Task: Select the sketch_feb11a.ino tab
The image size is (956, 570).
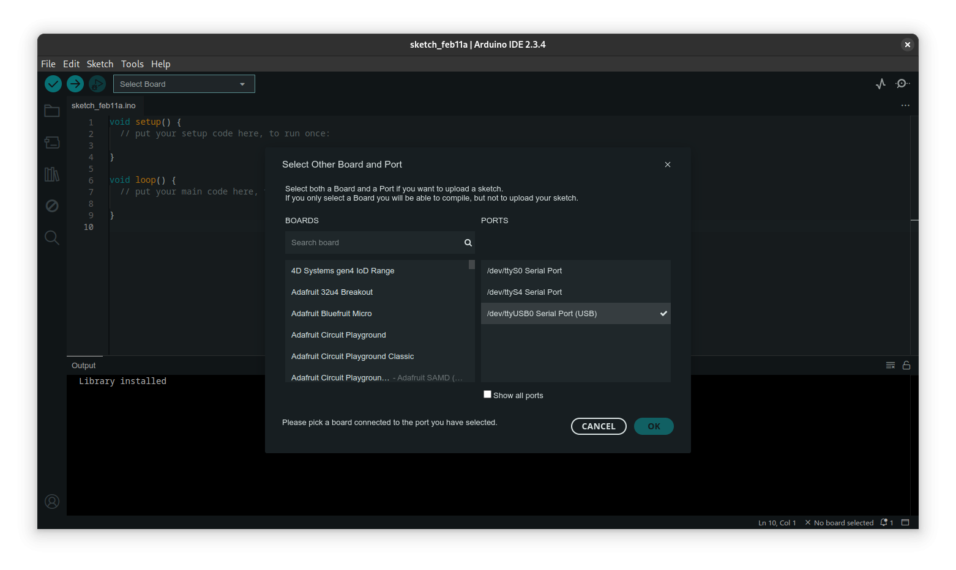Action: [103, 105]
